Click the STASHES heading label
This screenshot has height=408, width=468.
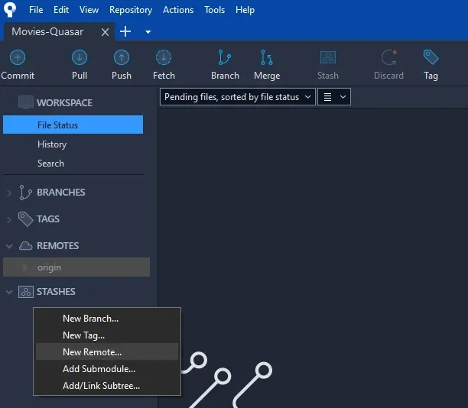[x=56, y=291]
